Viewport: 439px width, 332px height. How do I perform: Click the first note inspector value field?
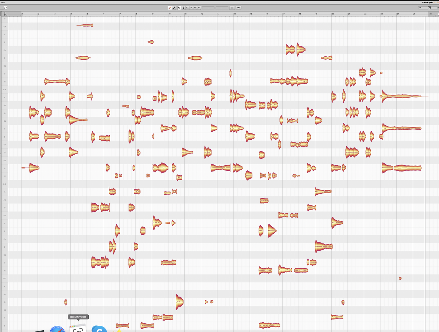pos(208,8)
